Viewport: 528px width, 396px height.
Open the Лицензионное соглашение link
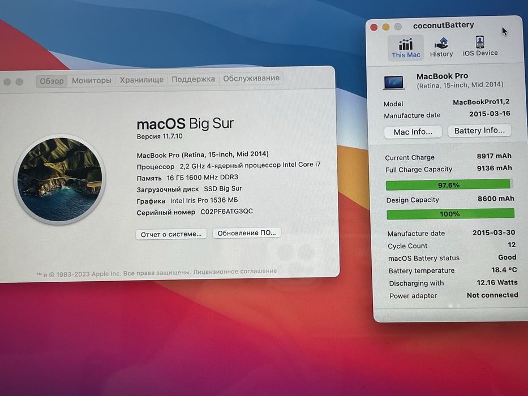235,272
